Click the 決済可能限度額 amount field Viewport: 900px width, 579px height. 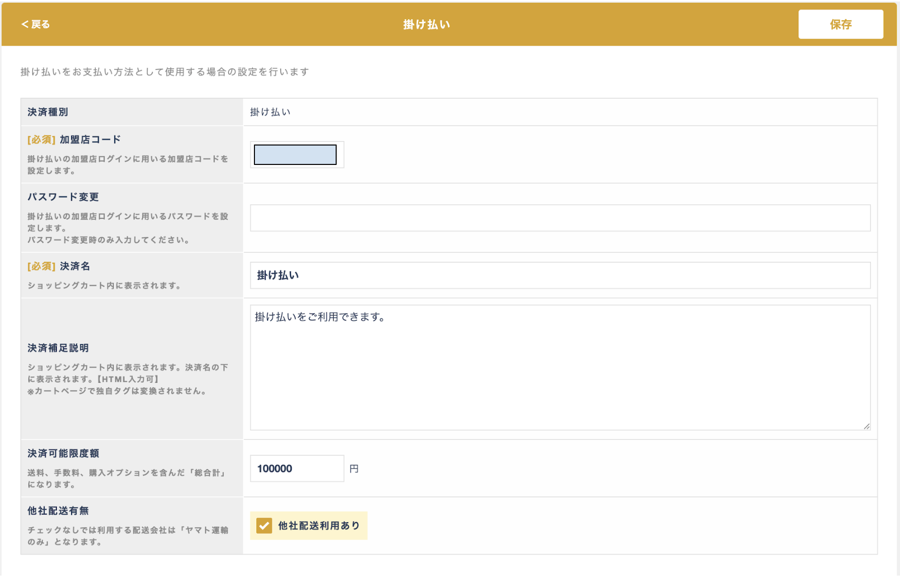click(x=297, y=469)
